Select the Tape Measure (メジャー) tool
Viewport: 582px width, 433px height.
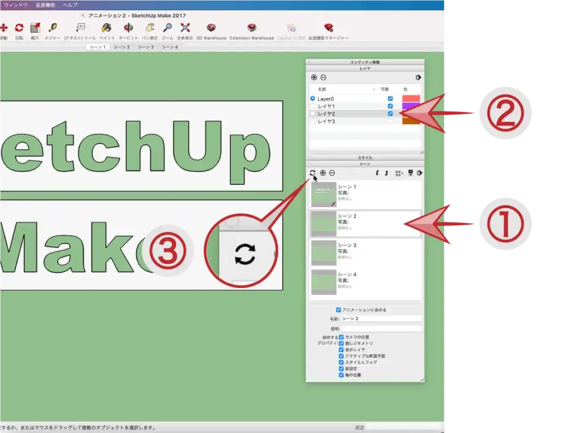coord(52,28)
